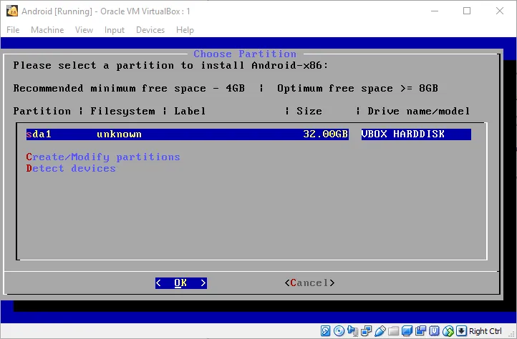This screenshot has width=517, height=339.
Task: Click the display settings status icon
Action: [407, 331]
